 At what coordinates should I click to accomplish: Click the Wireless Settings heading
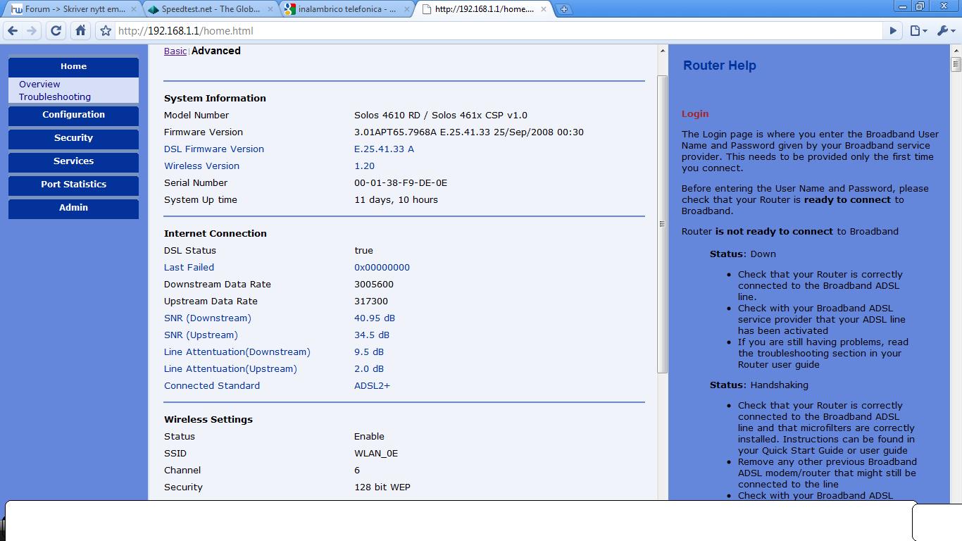[208, 419]
